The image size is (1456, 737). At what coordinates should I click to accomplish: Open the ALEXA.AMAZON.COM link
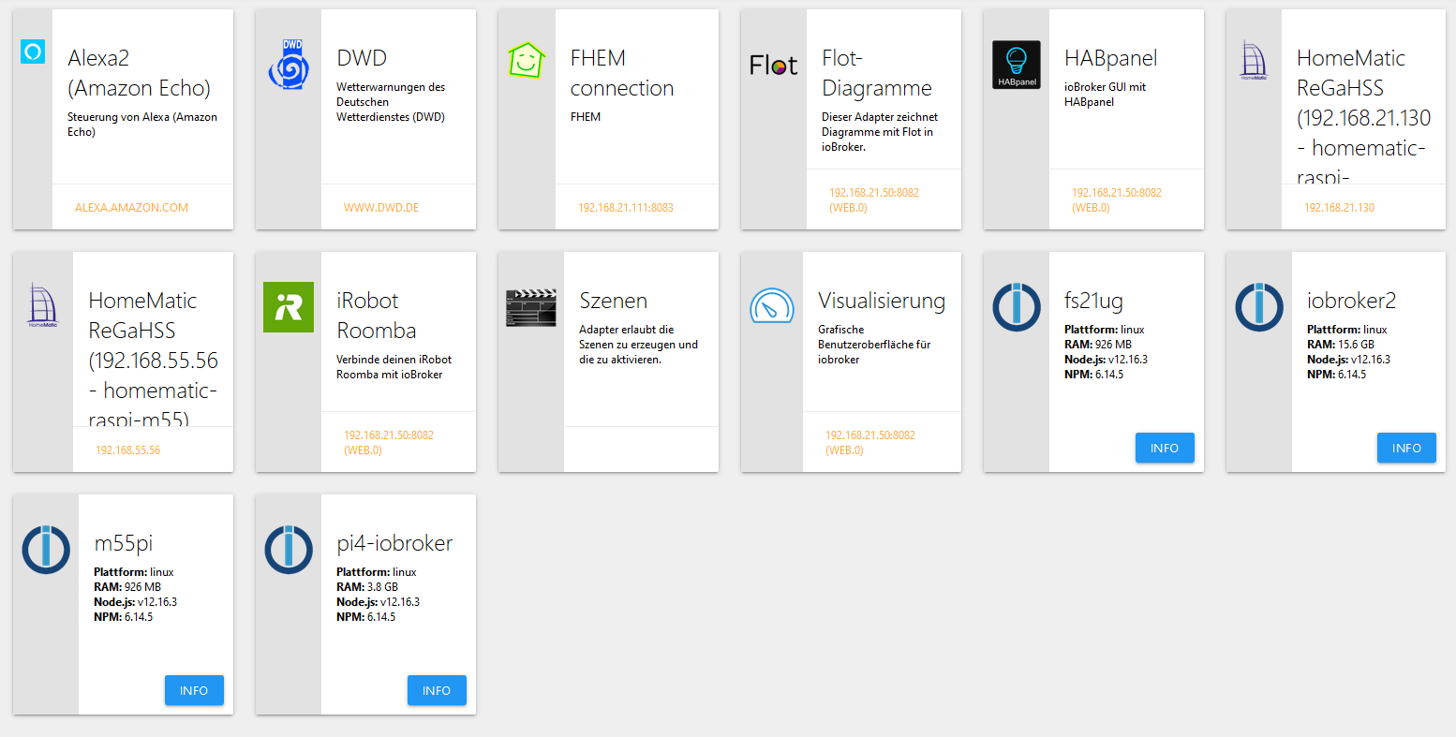[x=131, y=208]
